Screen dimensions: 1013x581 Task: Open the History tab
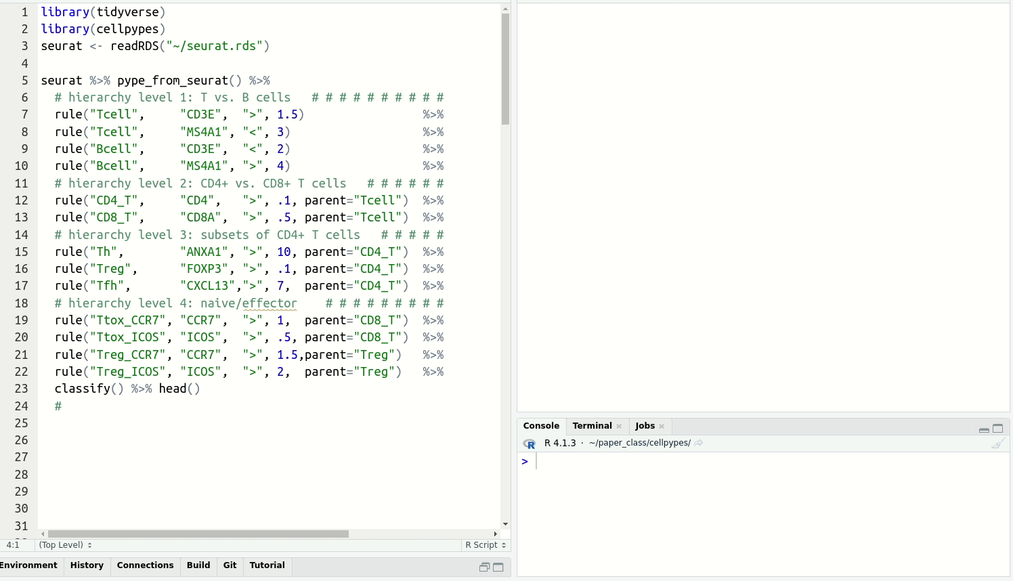(87, 565)
